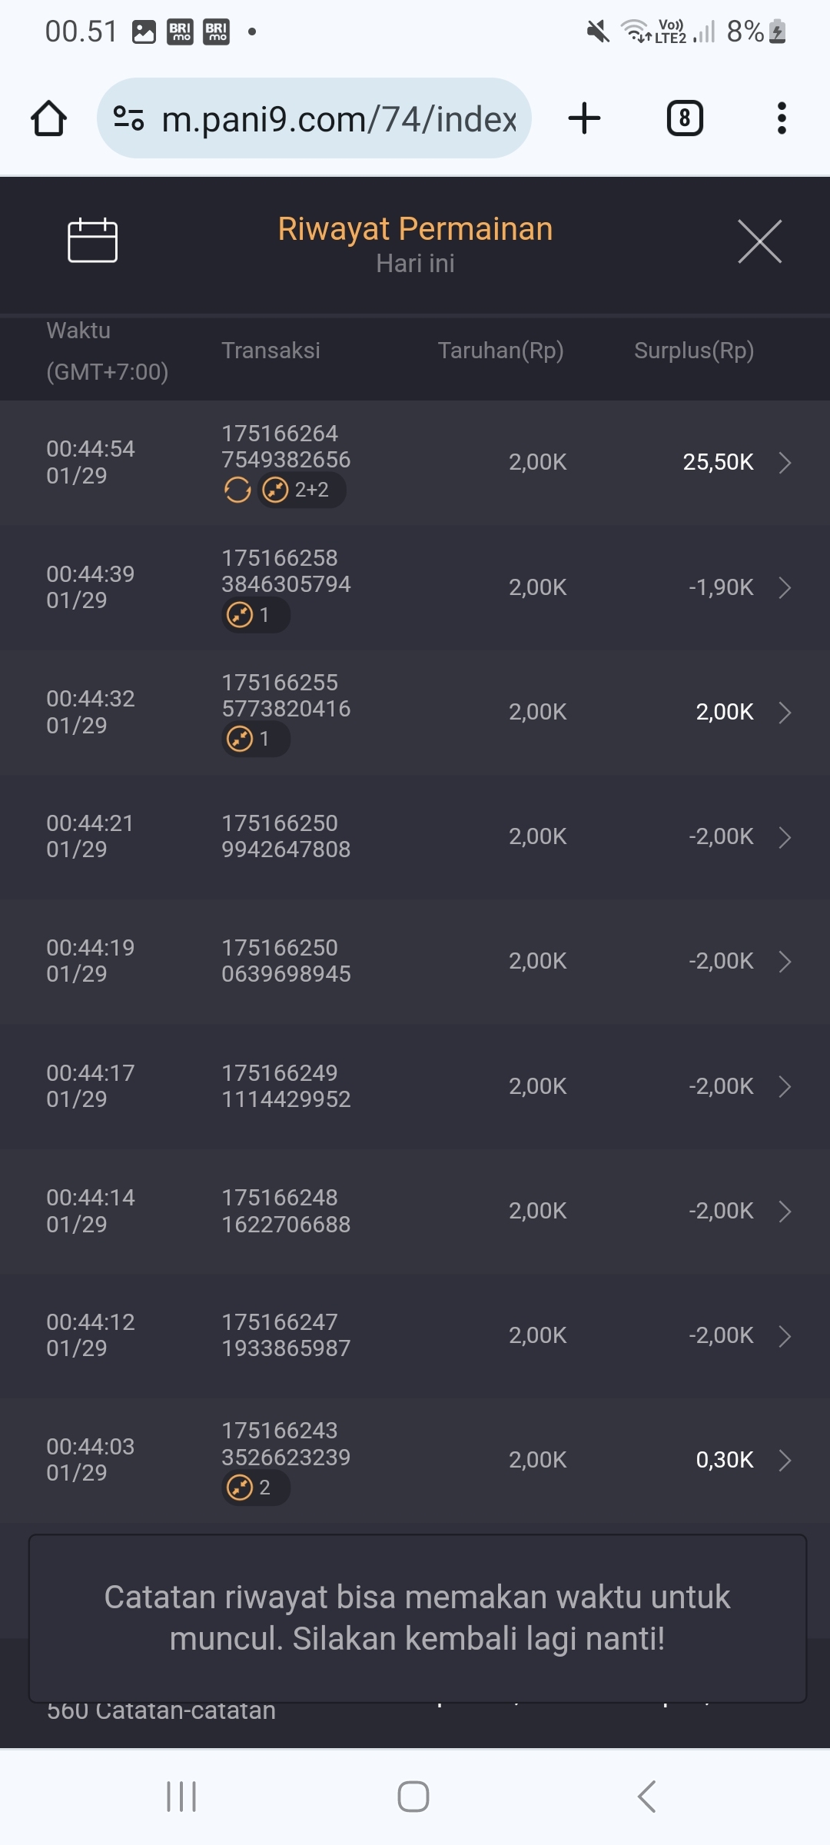Screen dimensions: 830x1845
Task: Tap the respin circle icon on first transaction
Action: click(237, 490)
